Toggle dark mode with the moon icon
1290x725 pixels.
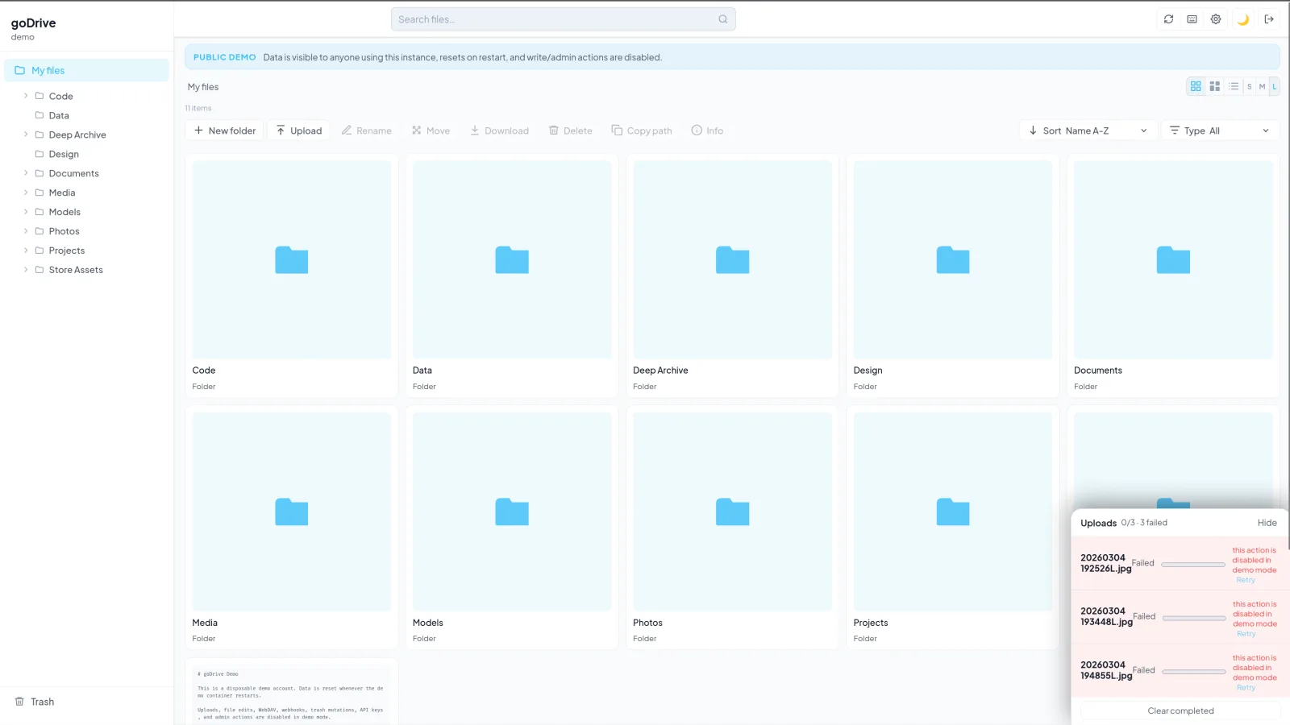(1243, 19)
